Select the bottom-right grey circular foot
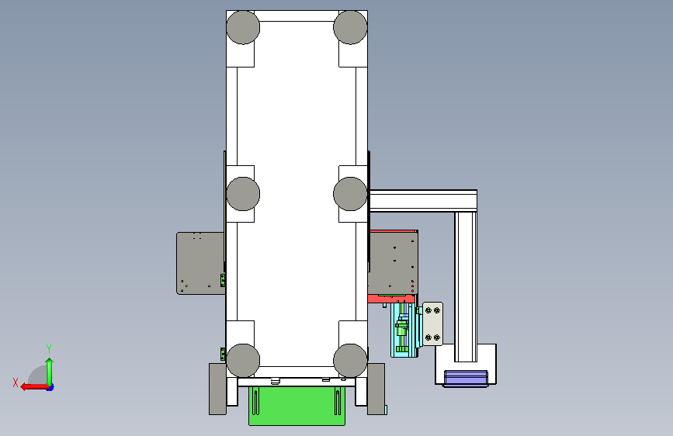The image size is (673, 436). [350, 361]
